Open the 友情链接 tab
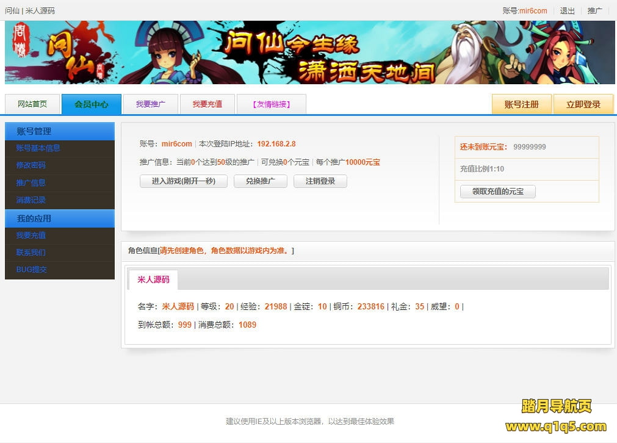The image size is (617, 443). click(271, 104)
